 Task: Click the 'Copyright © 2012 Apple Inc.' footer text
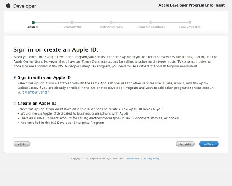coord(97,158)
